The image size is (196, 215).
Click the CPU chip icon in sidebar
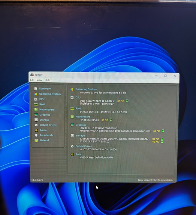(x=36, y=99)
